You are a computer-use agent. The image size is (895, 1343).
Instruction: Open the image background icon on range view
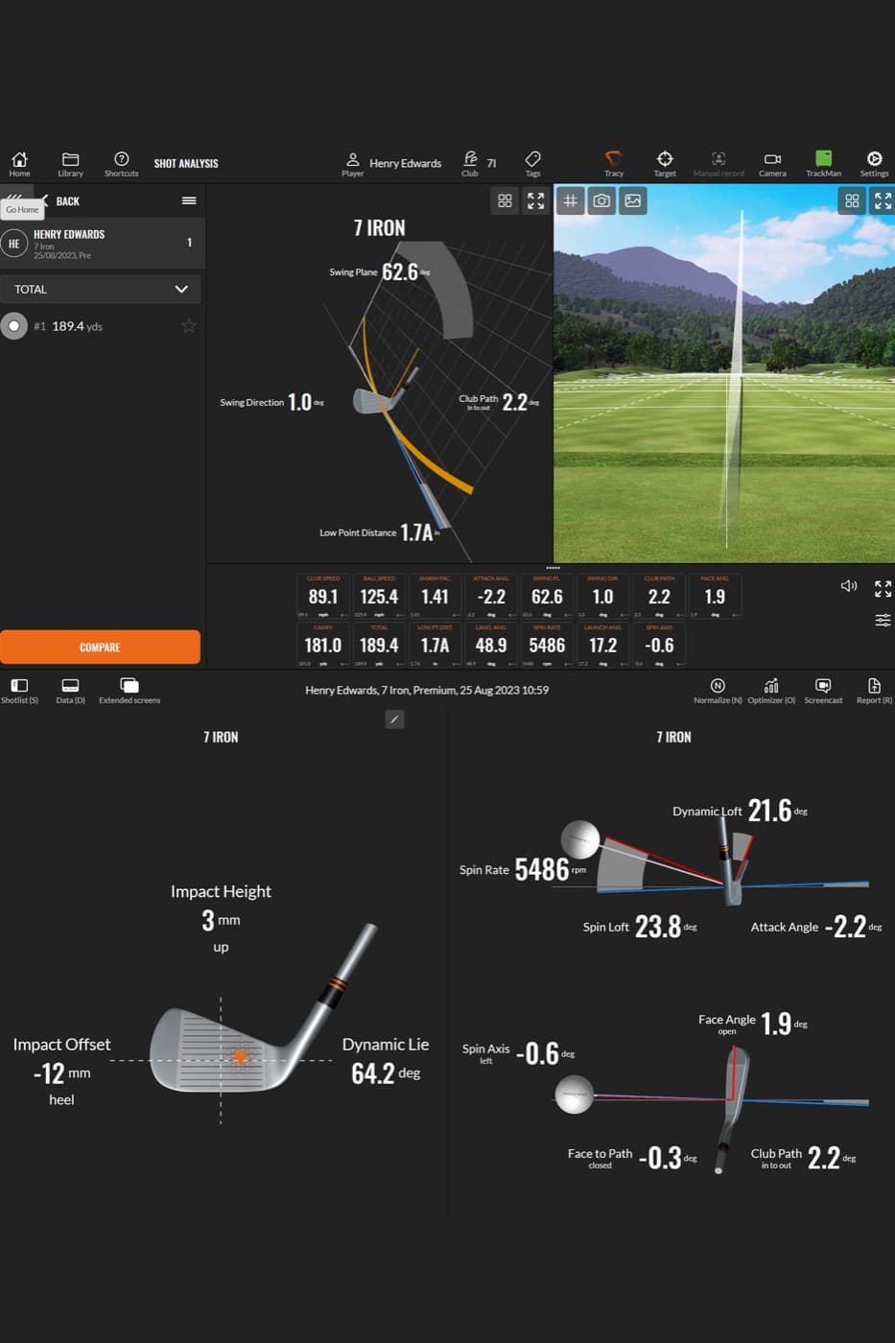(633, 200)
